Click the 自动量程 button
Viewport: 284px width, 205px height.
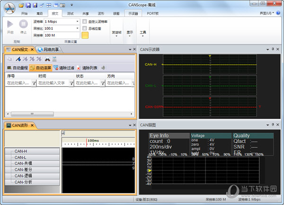click(18, 68)
